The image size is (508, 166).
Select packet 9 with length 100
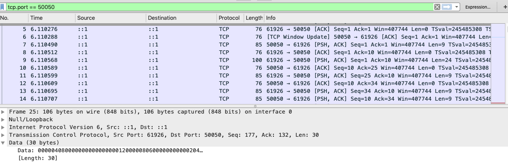(246, 60)
